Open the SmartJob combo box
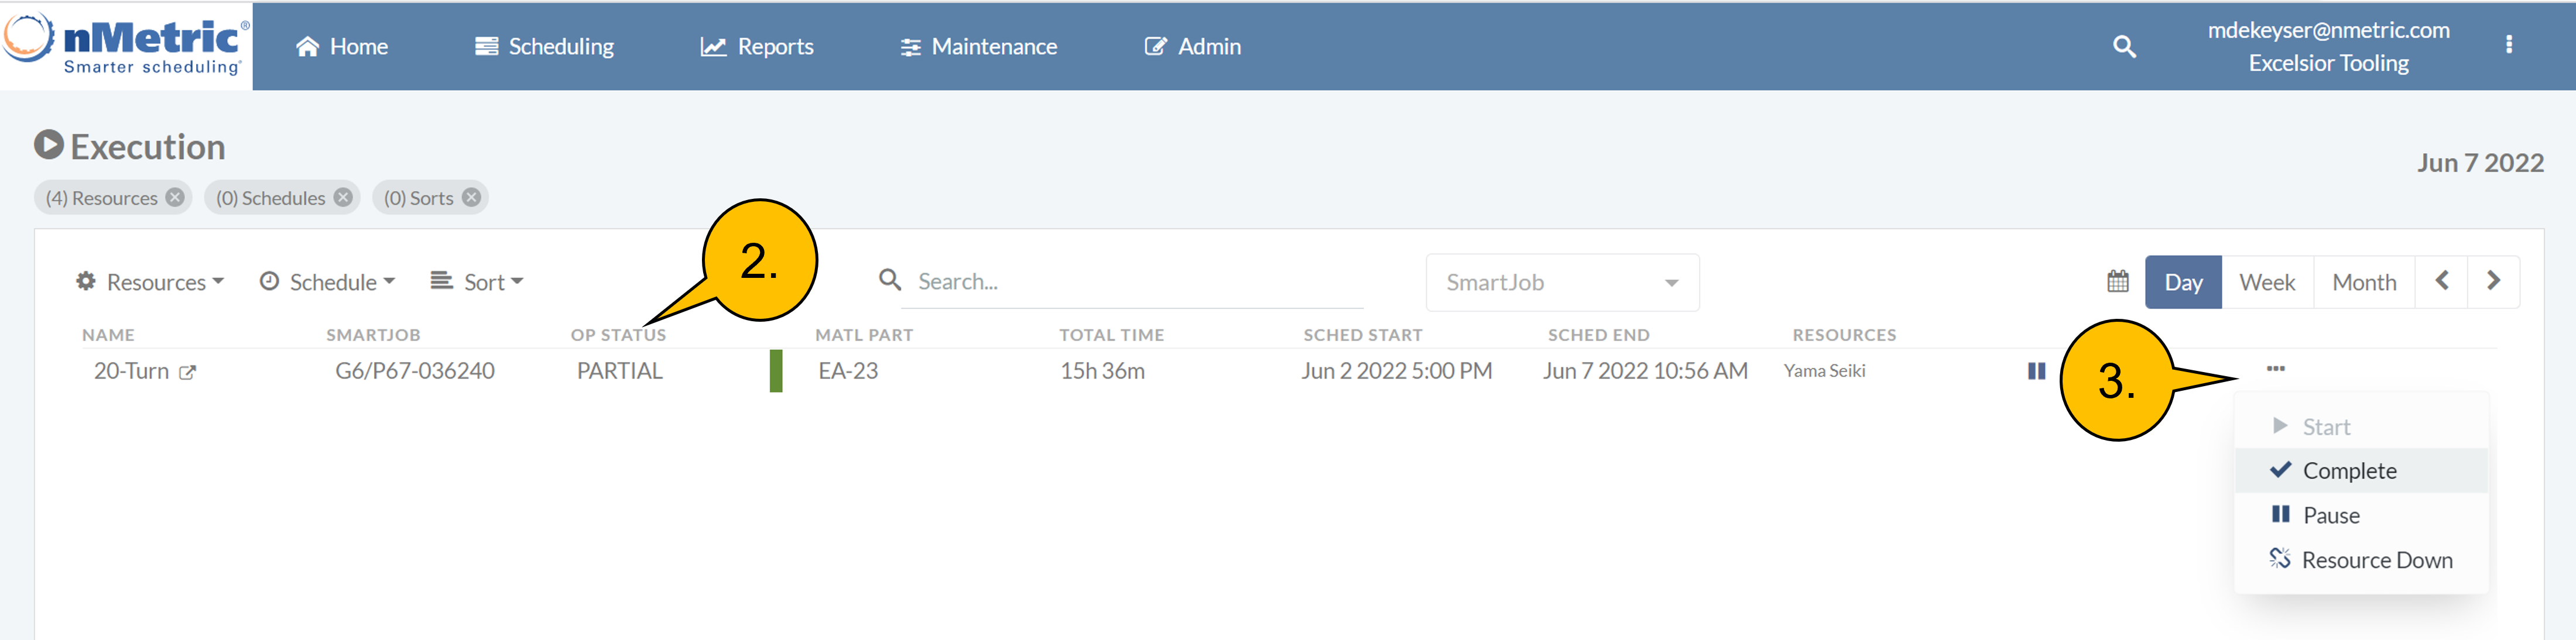 pos(1561,283)
